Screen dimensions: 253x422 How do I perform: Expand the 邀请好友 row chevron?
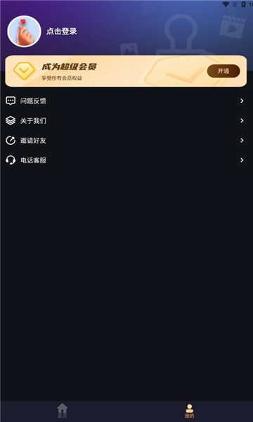click(x=242, y=141)
